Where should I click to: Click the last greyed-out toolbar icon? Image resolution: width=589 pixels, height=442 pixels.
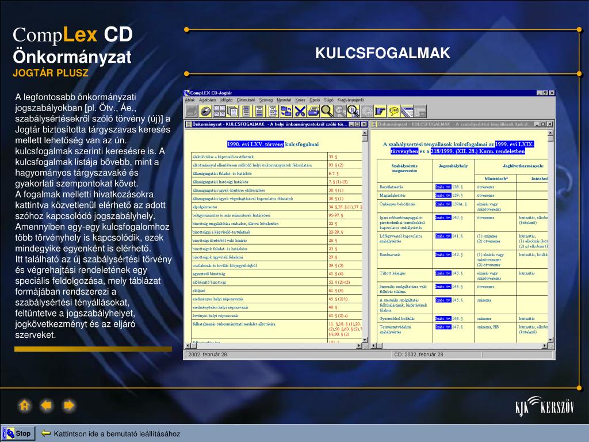tap(420, 111)
